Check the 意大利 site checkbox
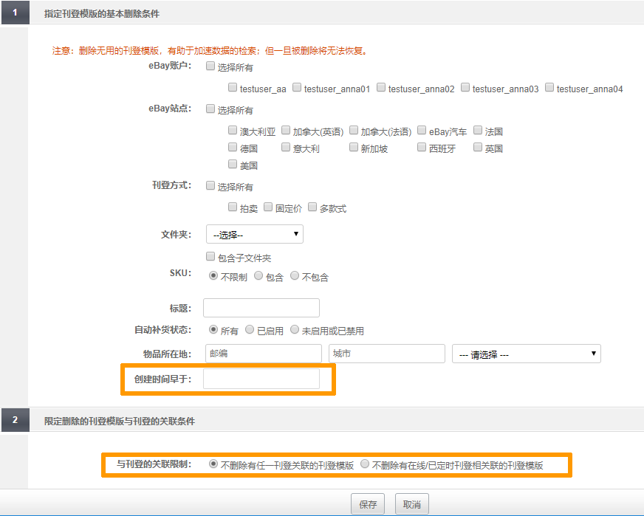Image resolution: width=644 pixels, height=516 pixels. 286,147
